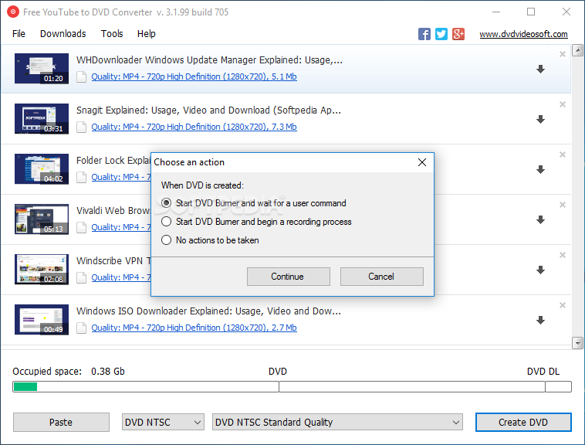This screenshot has width=585, height=445.
Task: Open the Tools menu
Action: [112, 33]
